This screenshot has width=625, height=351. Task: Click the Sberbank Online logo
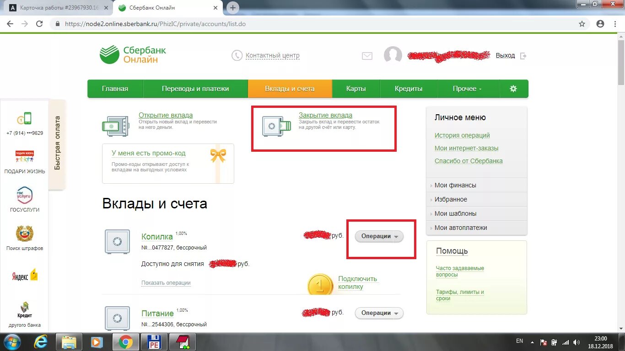tap(133, 55)
